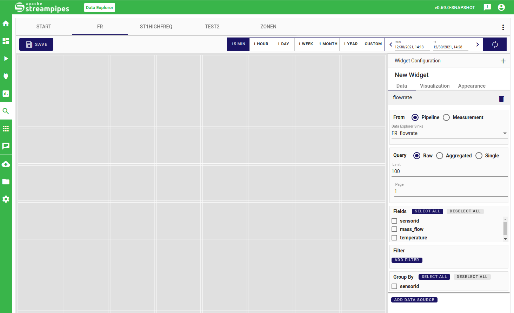
Task: Switch to the ST1HIGHFREQ tab
Action: 156,27
